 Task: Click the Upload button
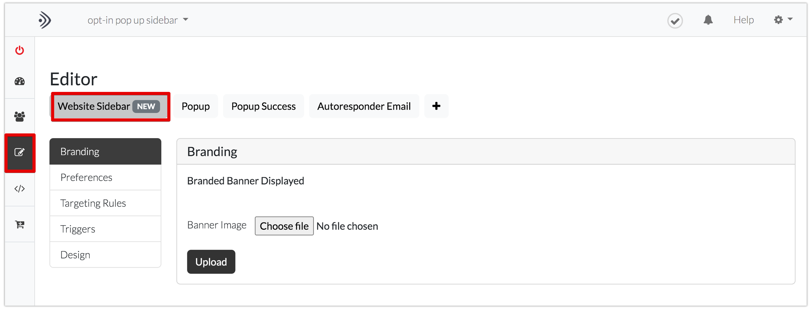coord(211,262)
